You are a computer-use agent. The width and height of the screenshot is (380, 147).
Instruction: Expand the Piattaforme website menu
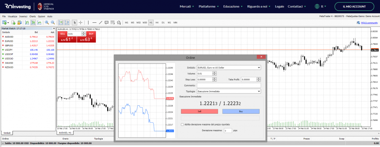(x=209, y=6)
